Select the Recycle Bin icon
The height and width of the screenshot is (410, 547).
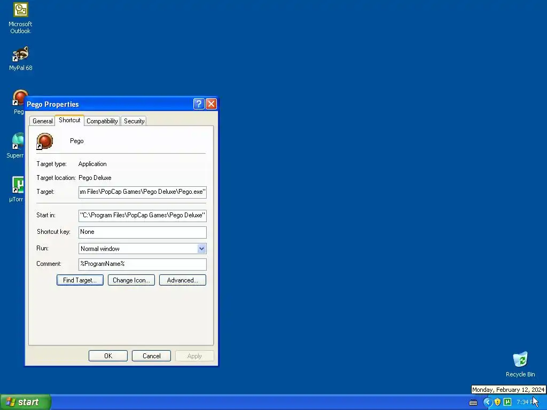[520, 364]
